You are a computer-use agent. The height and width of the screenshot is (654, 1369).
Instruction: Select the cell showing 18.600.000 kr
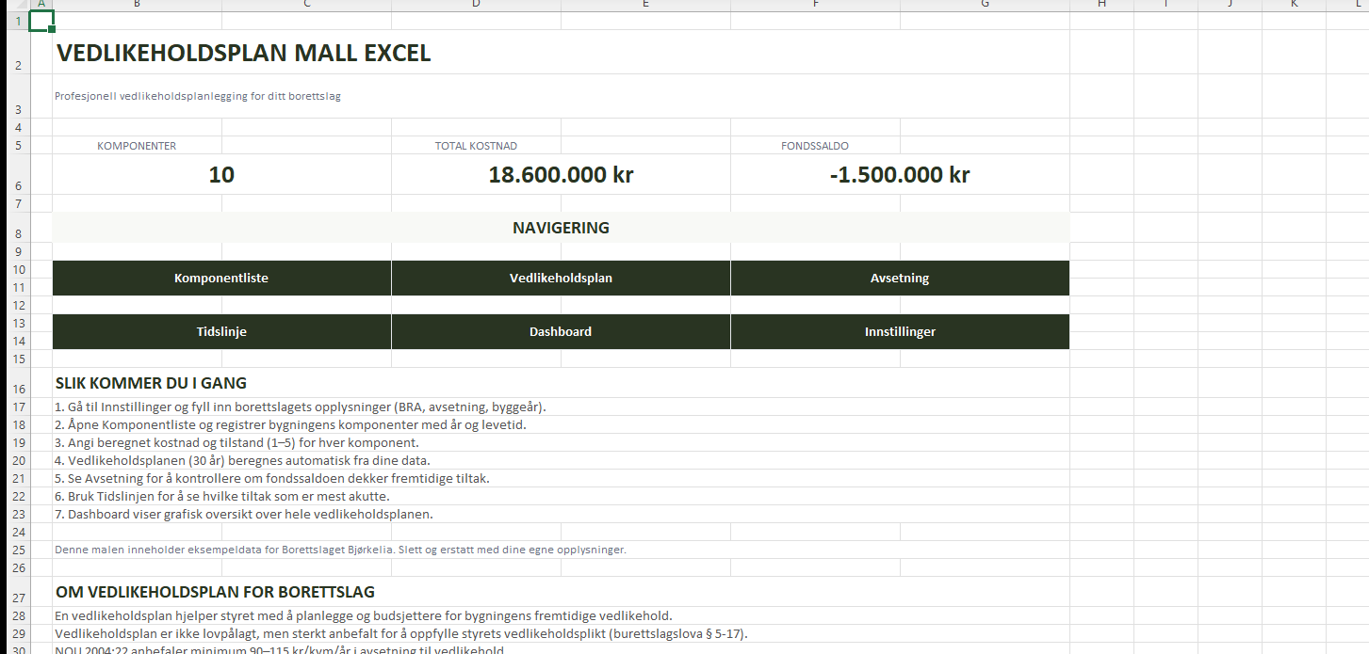[561, 175]
